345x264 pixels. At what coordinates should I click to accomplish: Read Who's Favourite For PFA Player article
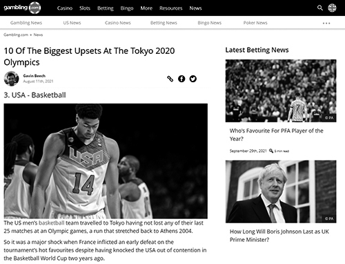tap(276, 135)
